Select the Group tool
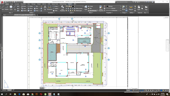 pos(123,8)
